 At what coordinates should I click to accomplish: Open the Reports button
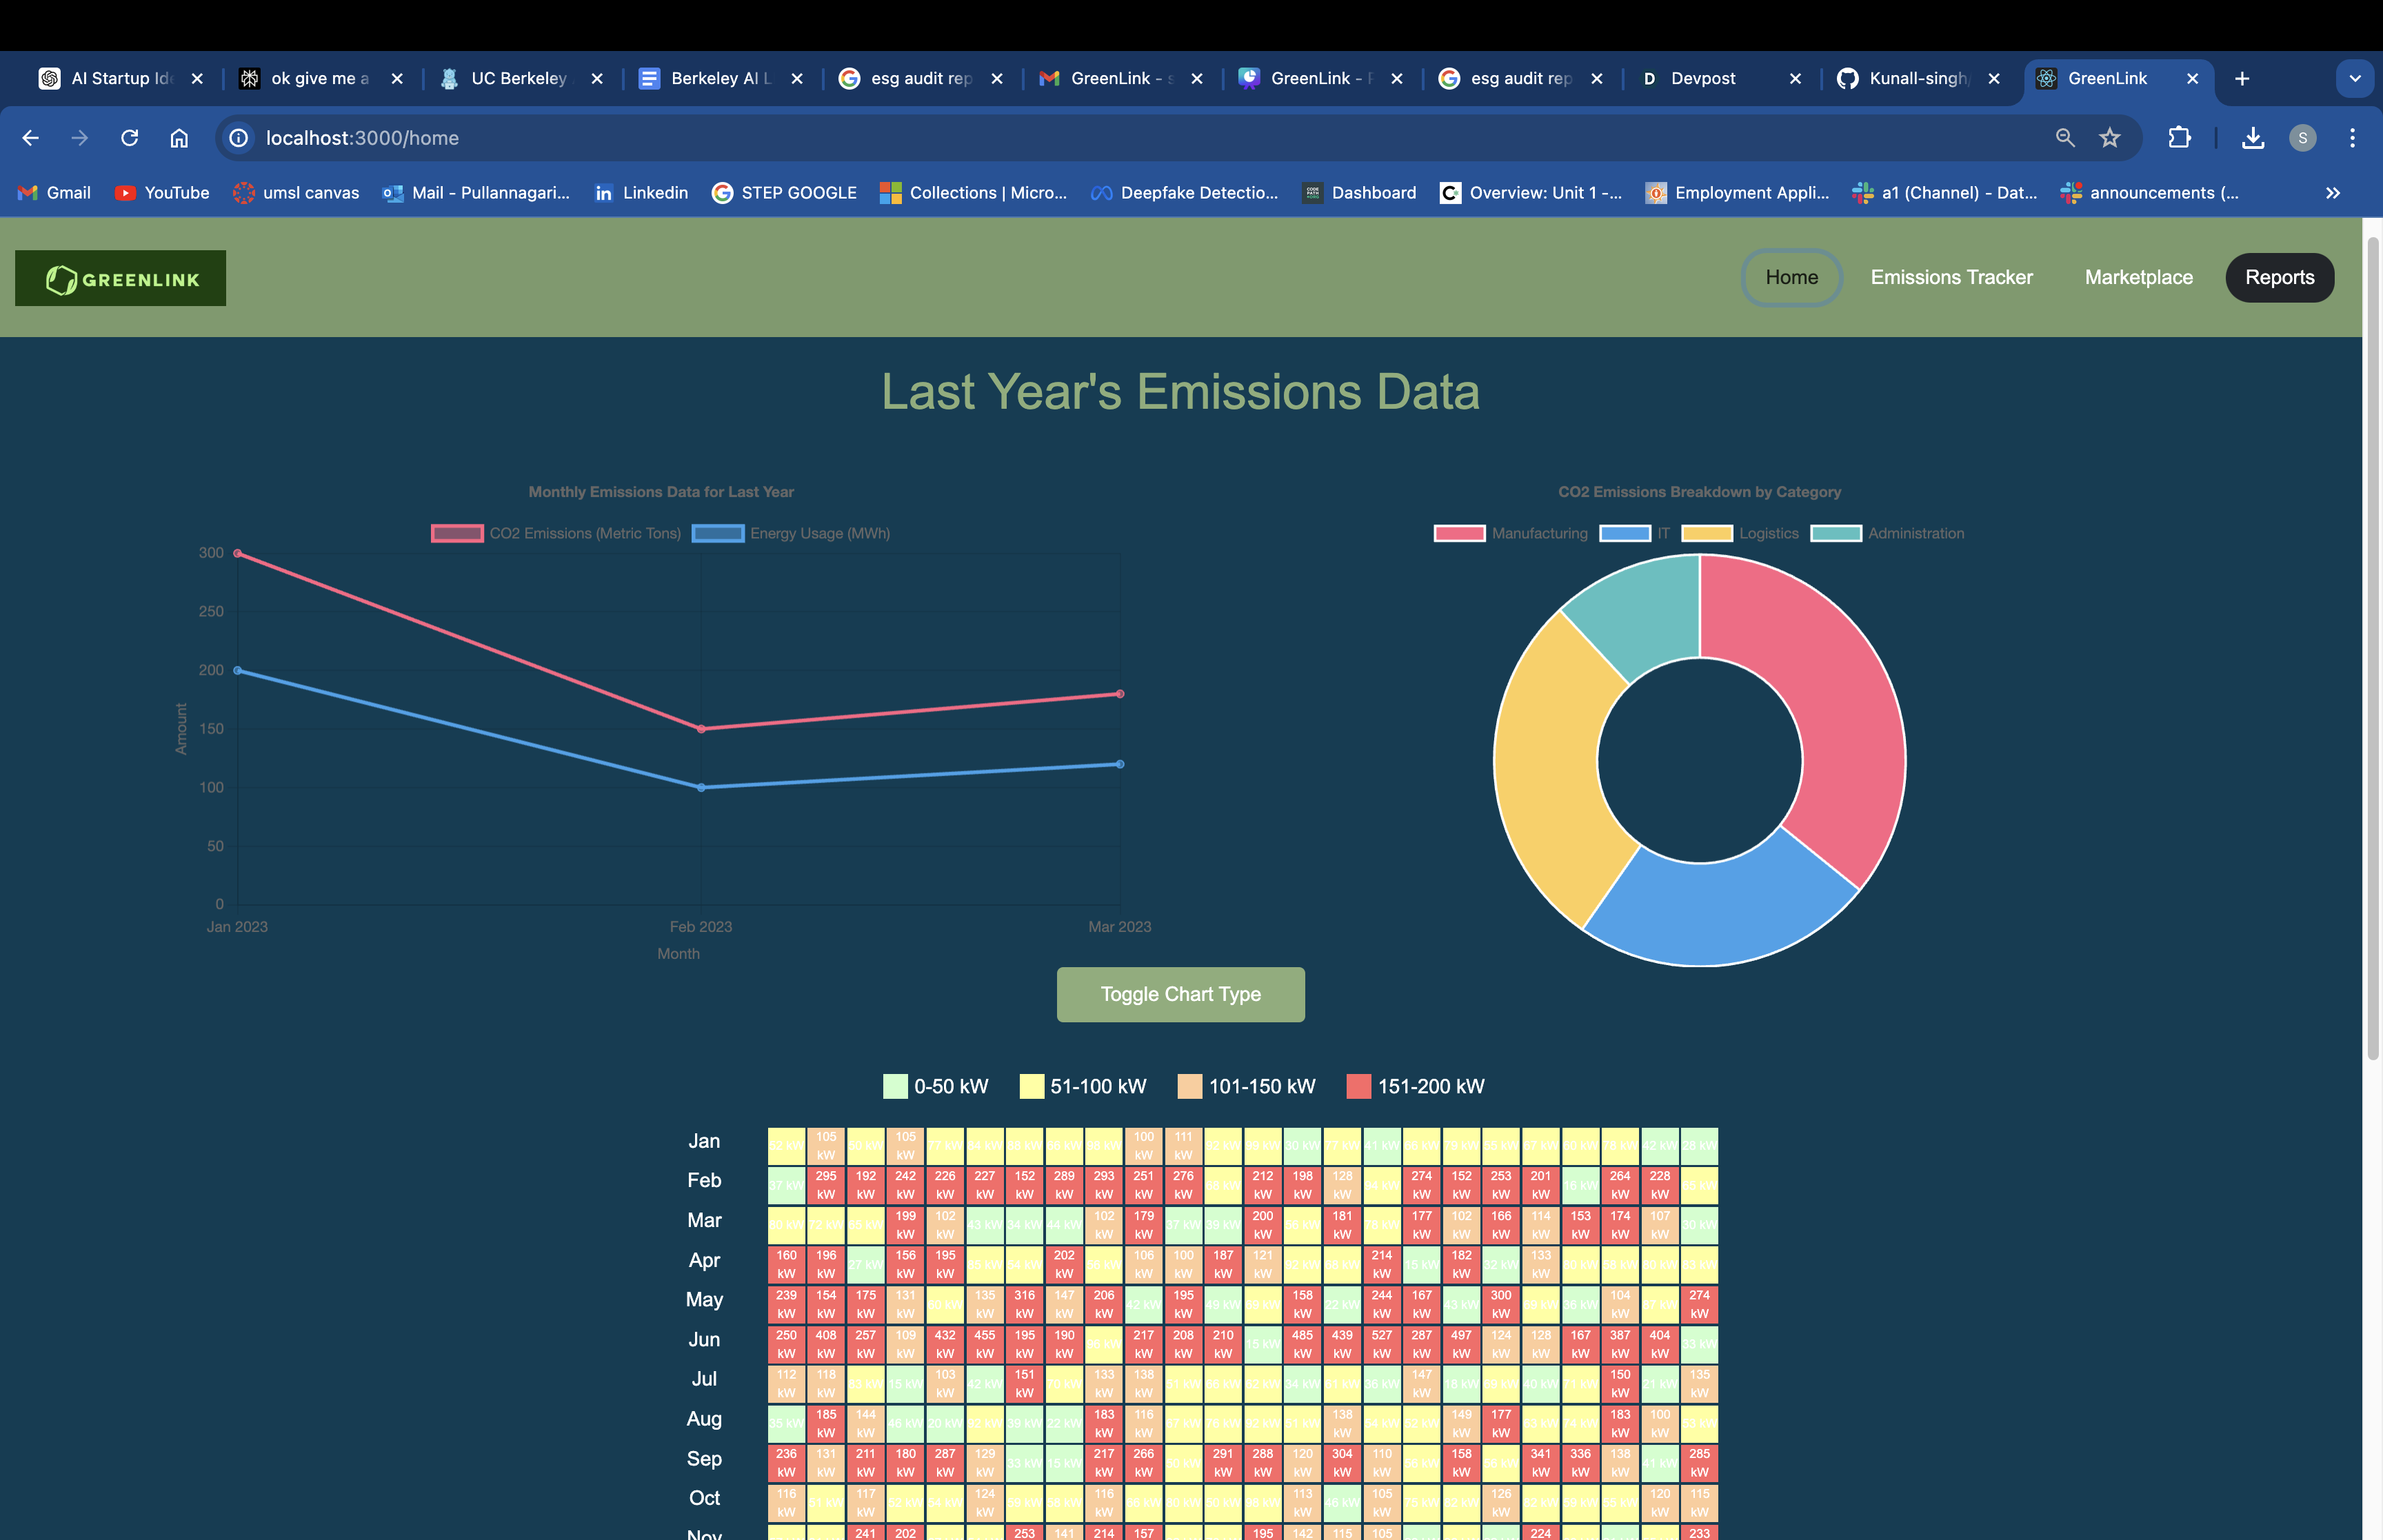(x=2279, y=277)
